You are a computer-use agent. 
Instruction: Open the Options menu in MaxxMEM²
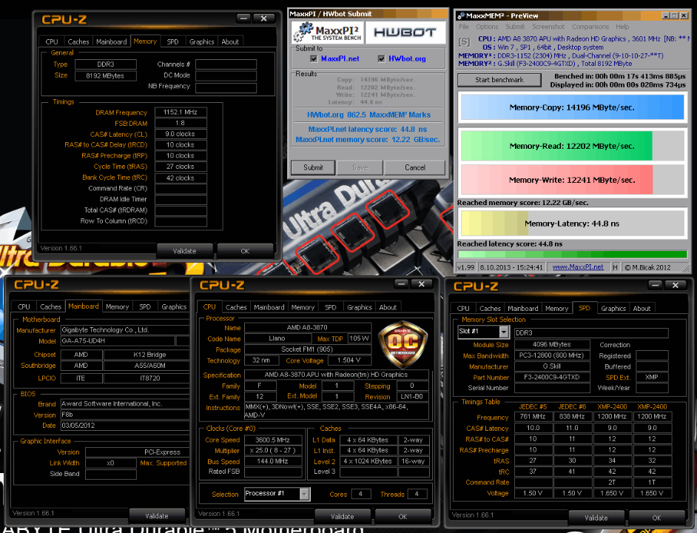[487, 27]
